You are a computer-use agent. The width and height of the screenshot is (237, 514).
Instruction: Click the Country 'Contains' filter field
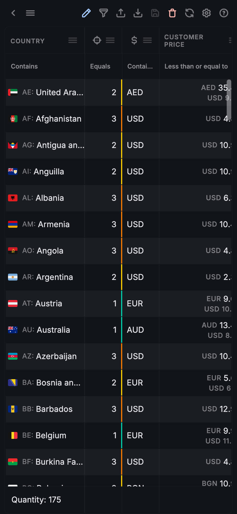tap(45, 67)
